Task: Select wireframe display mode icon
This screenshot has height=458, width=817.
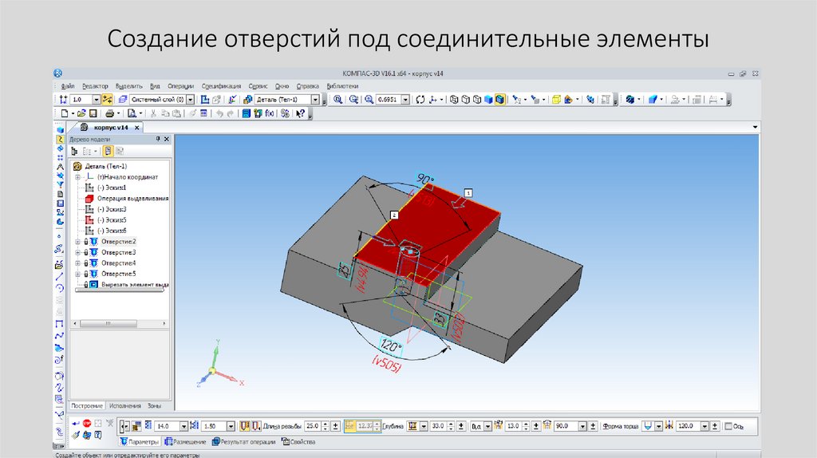Action: click(454, 99)
